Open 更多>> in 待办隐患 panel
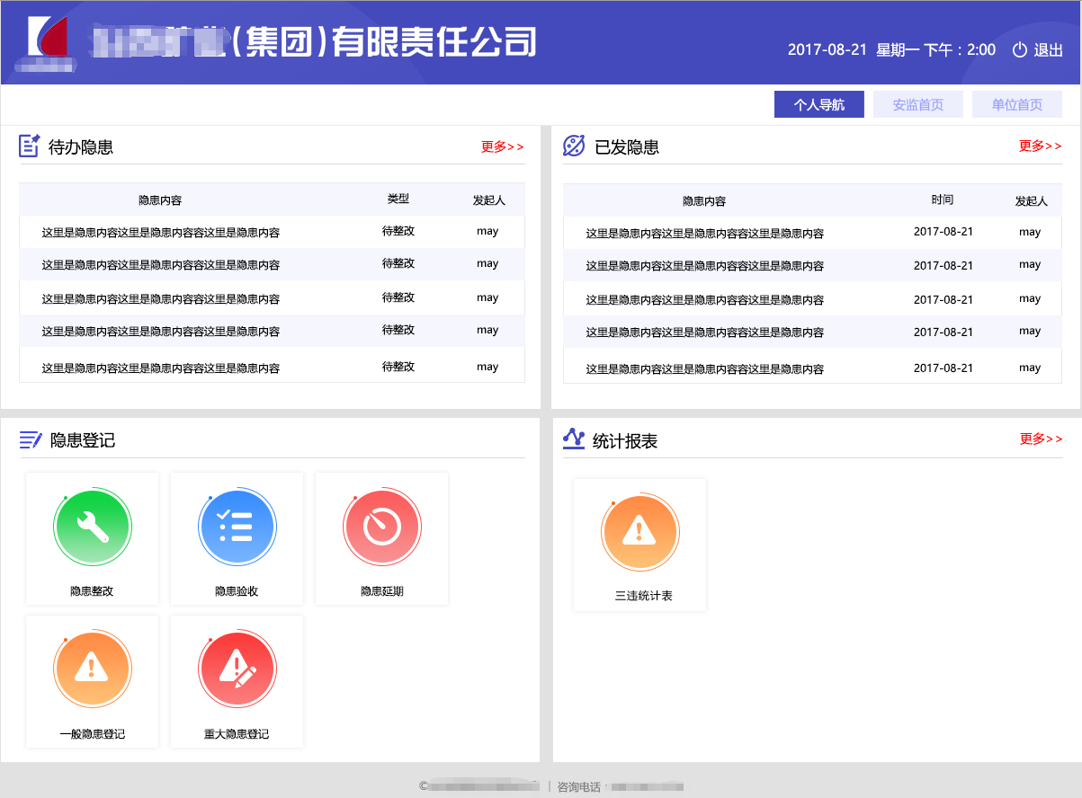 point(502,146)
